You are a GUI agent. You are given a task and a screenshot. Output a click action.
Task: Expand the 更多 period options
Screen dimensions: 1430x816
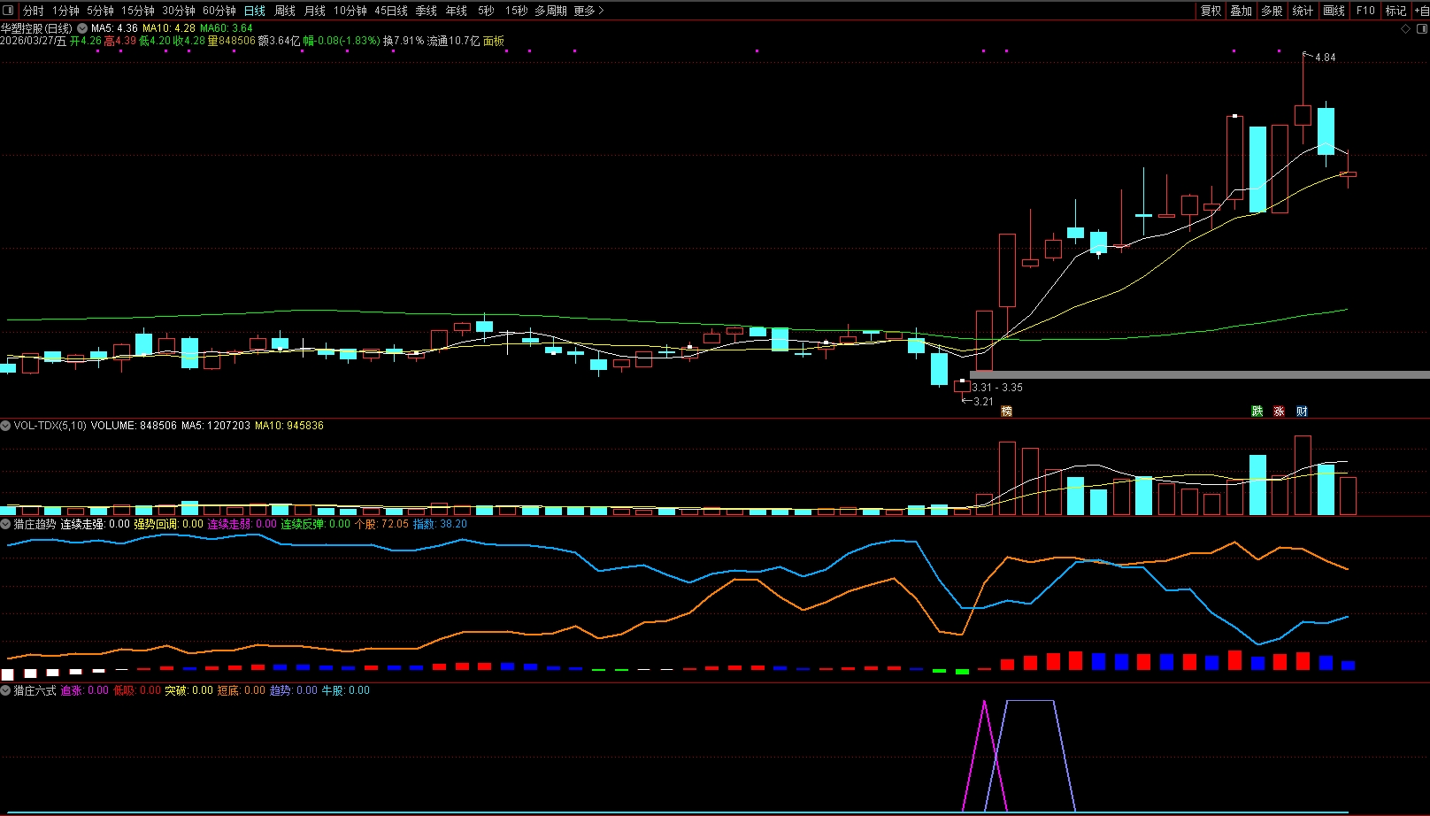pos(588,11)
